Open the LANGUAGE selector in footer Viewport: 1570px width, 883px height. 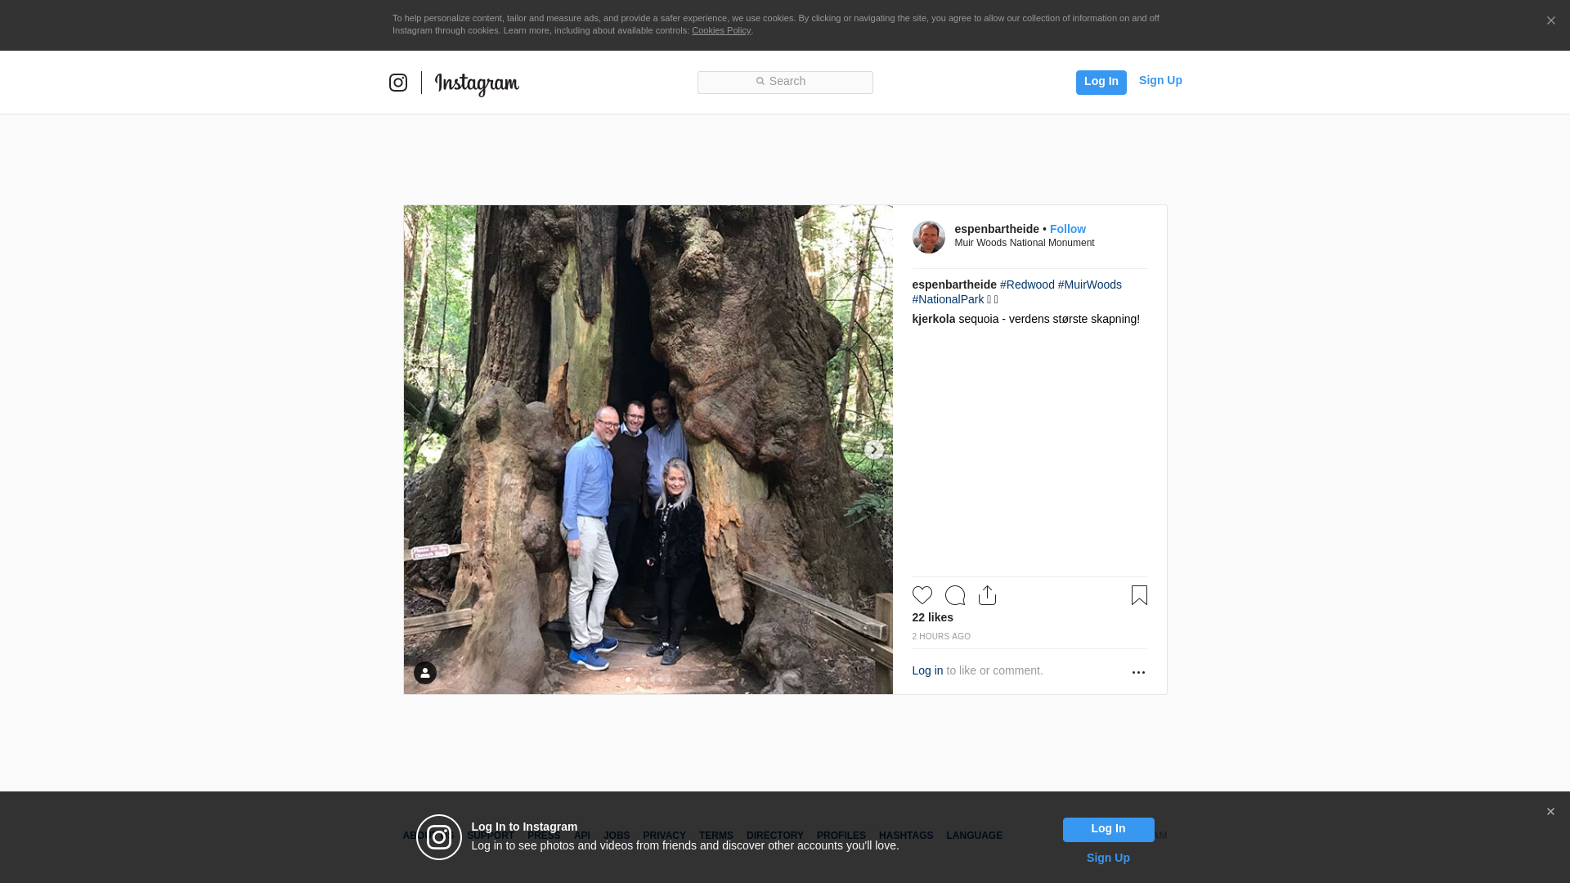(x=975, y=836)
